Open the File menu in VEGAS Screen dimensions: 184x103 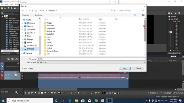click(2, 5)
